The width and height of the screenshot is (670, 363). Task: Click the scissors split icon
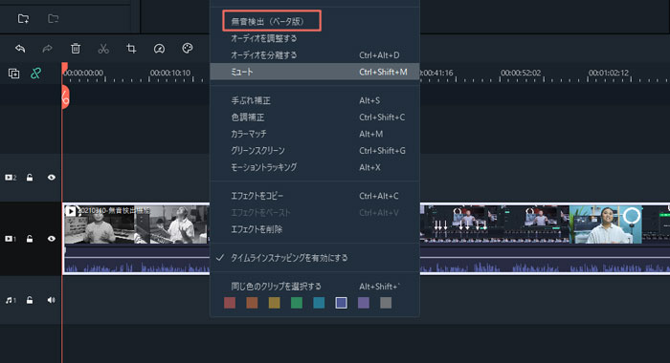click(x=103, y=49)
